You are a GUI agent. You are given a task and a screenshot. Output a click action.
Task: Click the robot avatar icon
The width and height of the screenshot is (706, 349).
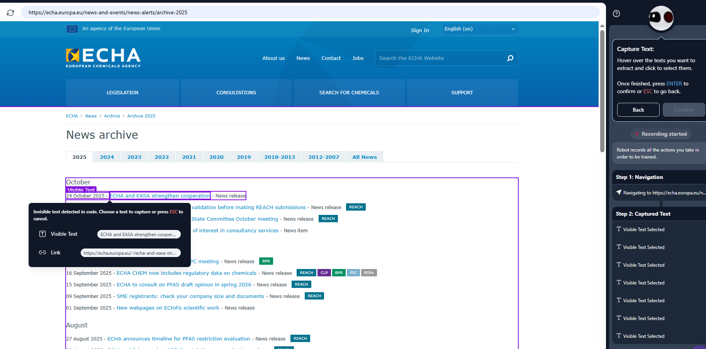[x=661, y=18]
